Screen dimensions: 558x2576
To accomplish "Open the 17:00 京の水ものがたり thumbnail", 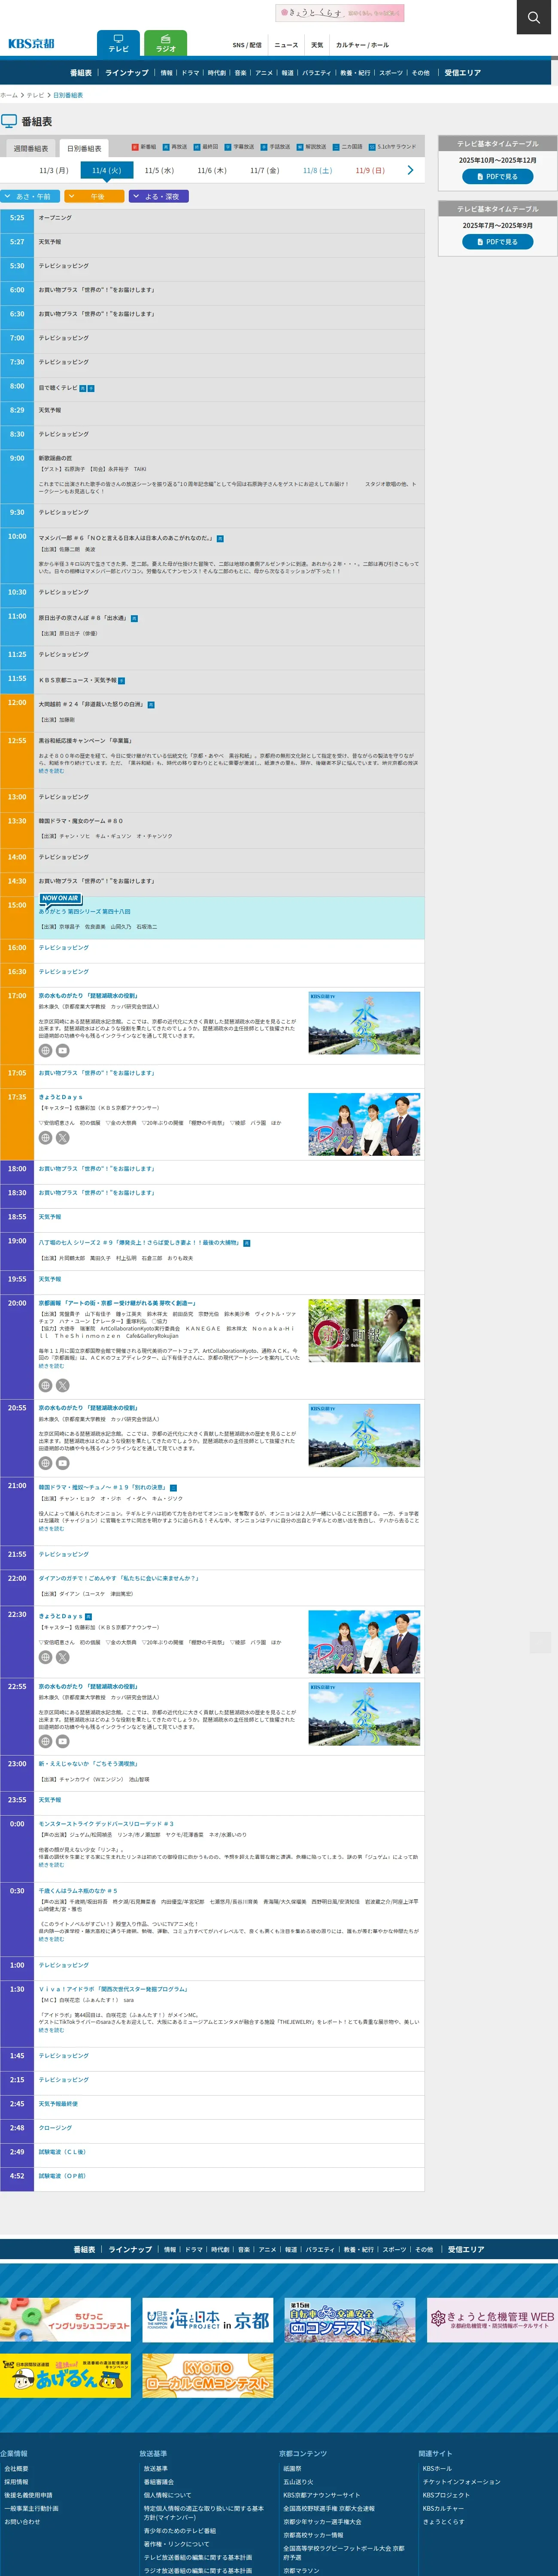I will [364, 1023].
